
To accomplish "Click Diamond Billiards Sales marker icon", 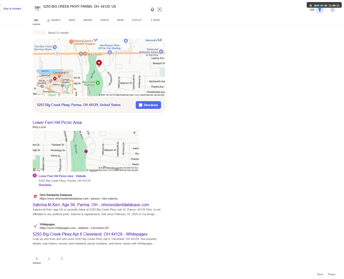I will (x=161, y=52).
